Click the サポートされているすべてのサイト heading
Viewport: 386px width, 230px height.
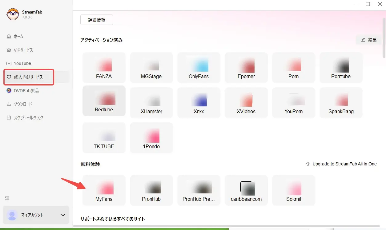coord(113,219)
